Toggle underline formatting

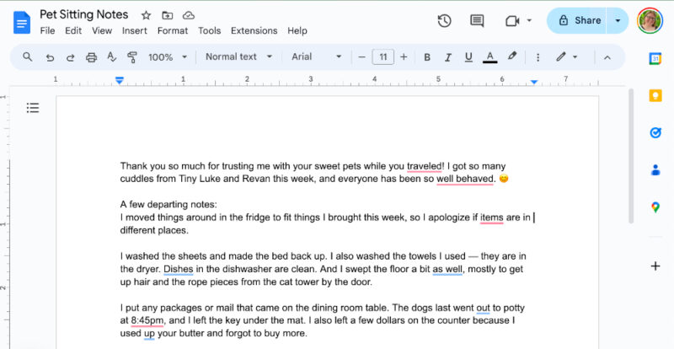coord(468,56)
